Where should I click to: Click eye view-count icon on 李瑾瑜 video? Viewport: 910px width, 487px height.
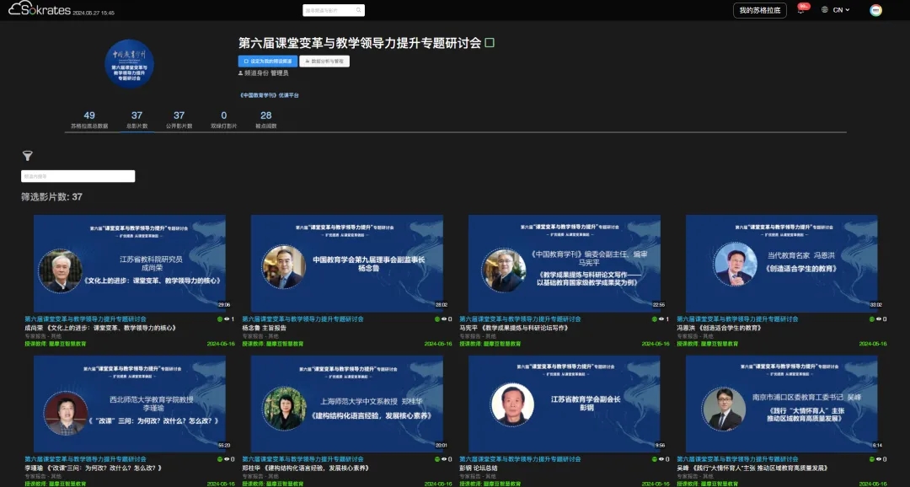pos(227,459)
